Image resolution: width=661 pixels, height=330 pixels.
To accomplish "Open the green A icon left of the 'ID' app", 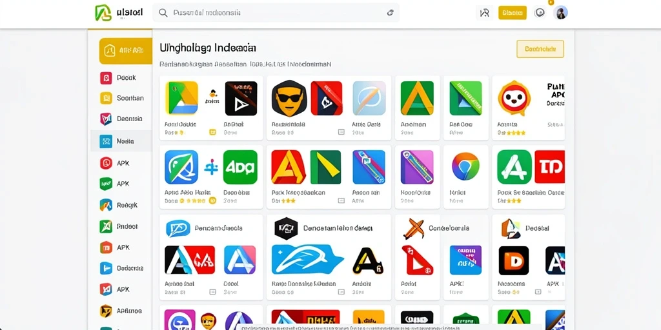I will click(514, 167).
